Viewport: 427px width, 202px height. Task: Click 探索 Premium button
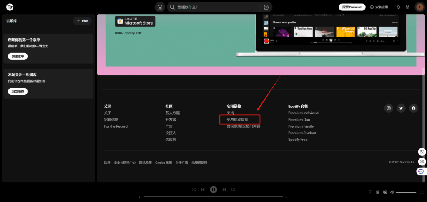click(x=352, y=7)
